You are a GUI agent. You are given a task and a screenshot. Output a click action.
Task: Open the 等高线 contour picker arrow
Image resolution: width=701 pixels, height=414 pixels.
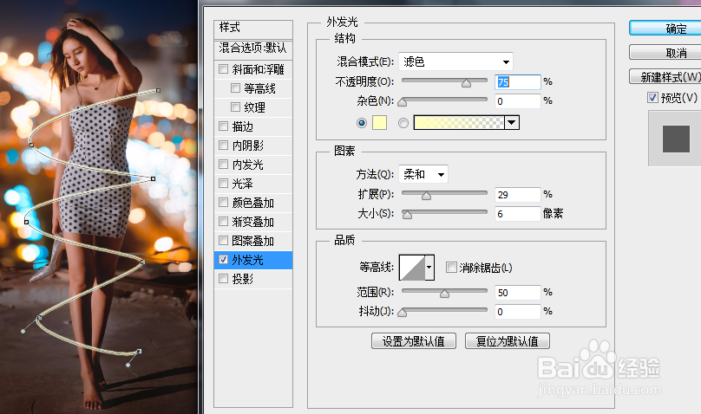(429, 268)
